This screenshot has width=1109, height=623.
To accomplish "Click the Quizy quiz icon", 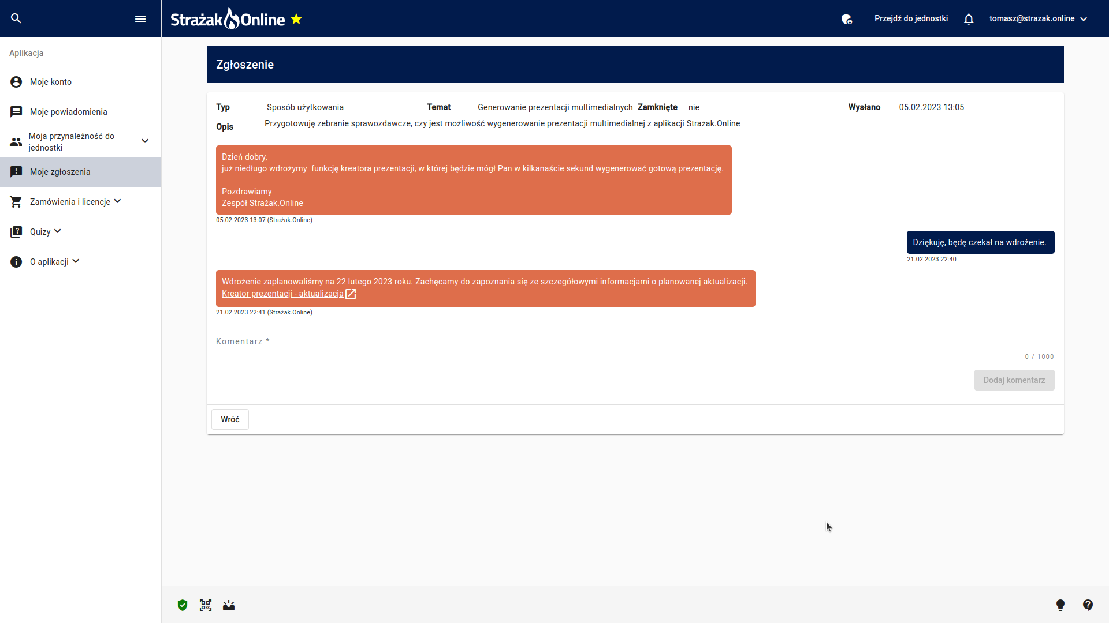I will point(16,232).
